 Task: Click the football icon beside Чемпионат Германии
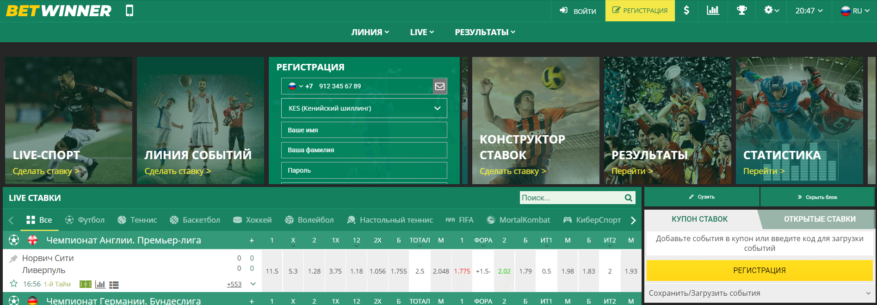tap(14, 300)
